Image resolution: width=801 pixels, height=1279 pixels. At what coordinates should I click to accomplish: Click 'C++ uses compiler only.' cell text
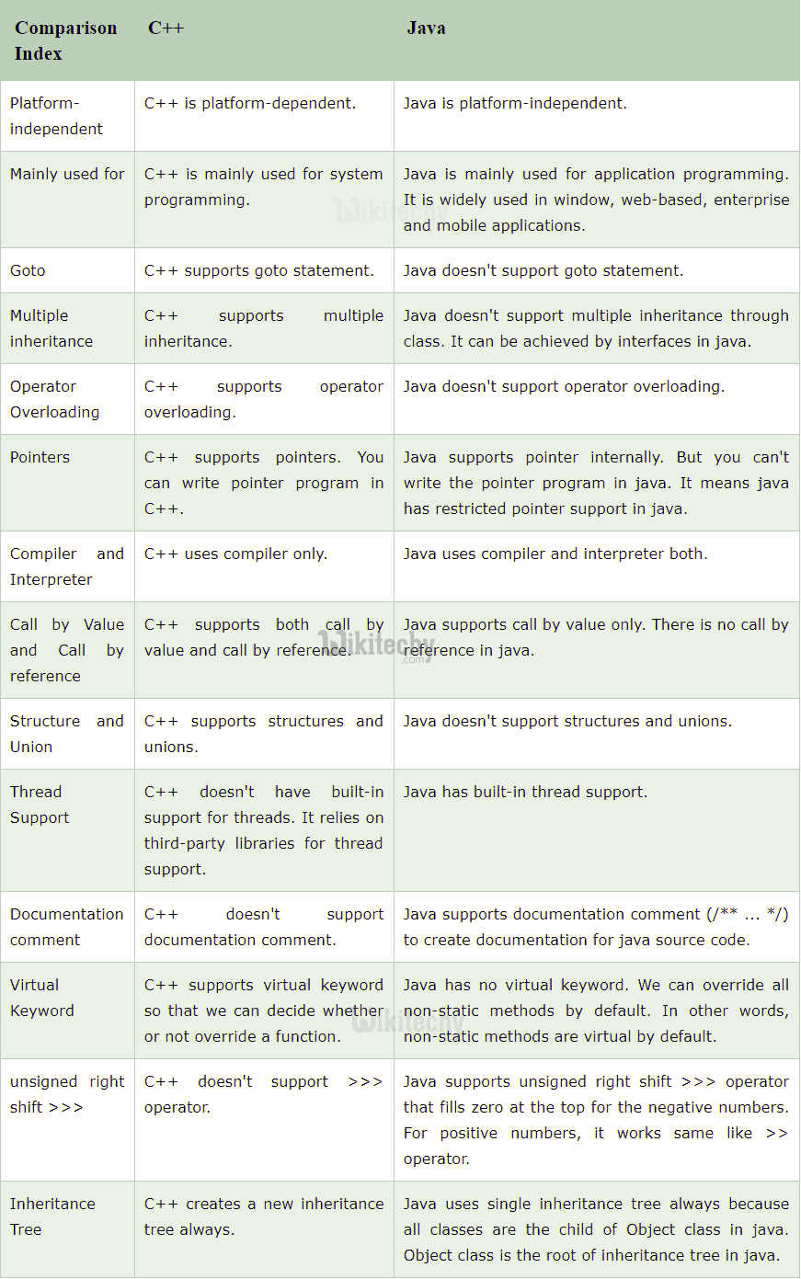[235, 554]
